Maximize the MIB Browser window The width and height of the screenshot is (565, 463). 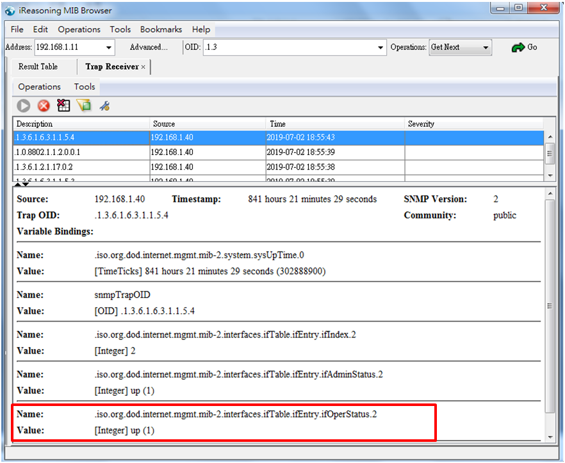pos(518,8)
